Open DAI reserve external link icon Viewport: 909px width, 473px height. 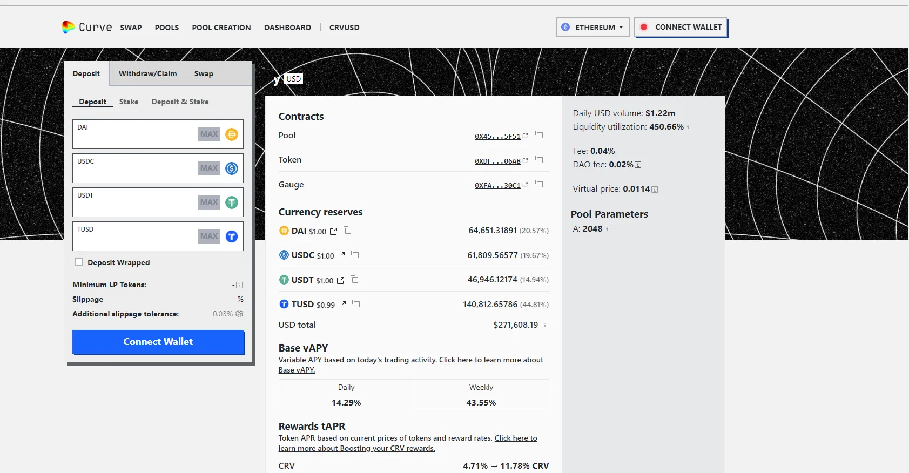[333, 232]
